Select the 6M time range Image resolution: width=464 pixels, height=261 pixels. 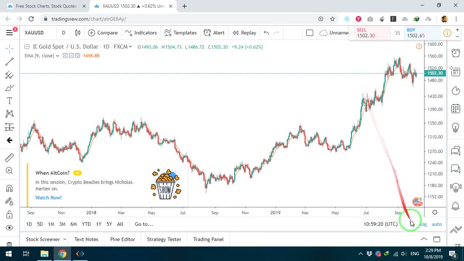(74, 224)
